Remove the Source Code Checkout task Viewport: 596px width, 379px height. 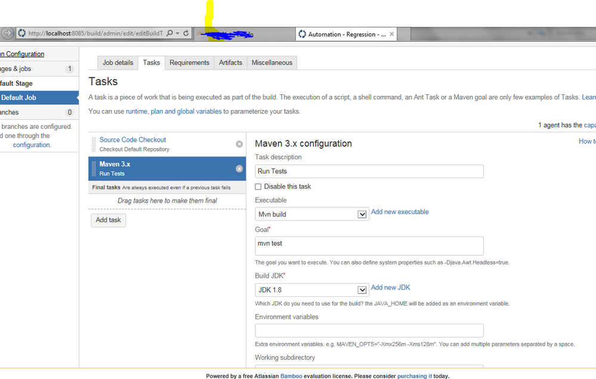click(x=239, y=144)
